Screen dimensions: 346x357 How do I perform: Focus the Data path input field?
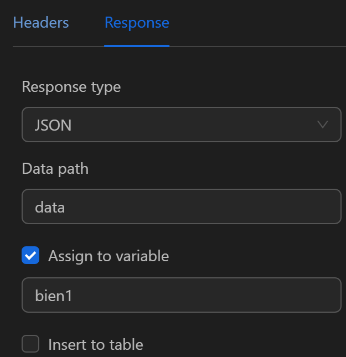tap(181, 207)
